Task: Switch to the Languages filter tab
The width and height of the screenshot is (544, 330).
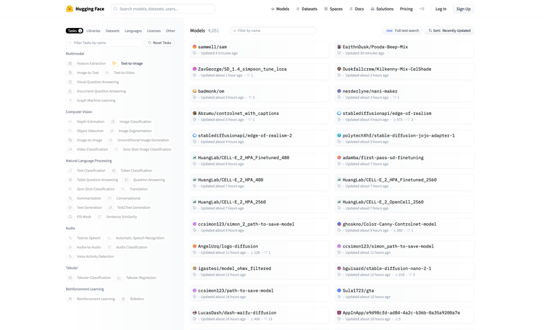Action: [133, 31]
